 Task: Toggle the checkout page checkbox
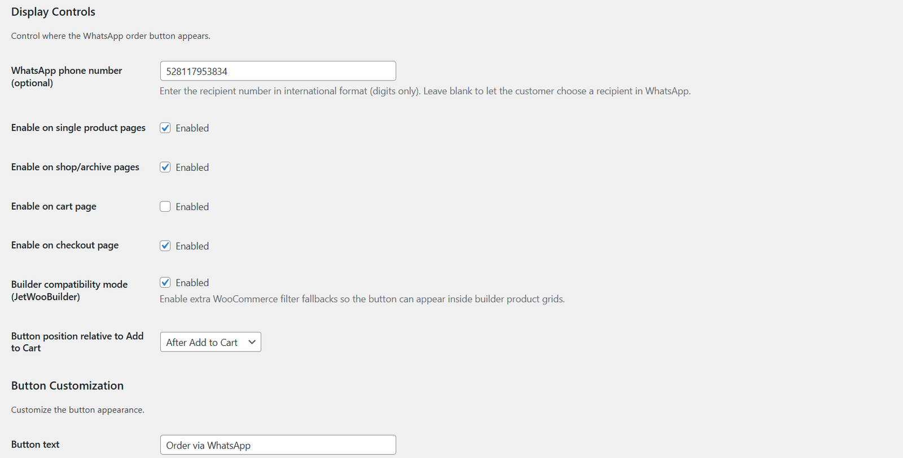pos(165,246)
